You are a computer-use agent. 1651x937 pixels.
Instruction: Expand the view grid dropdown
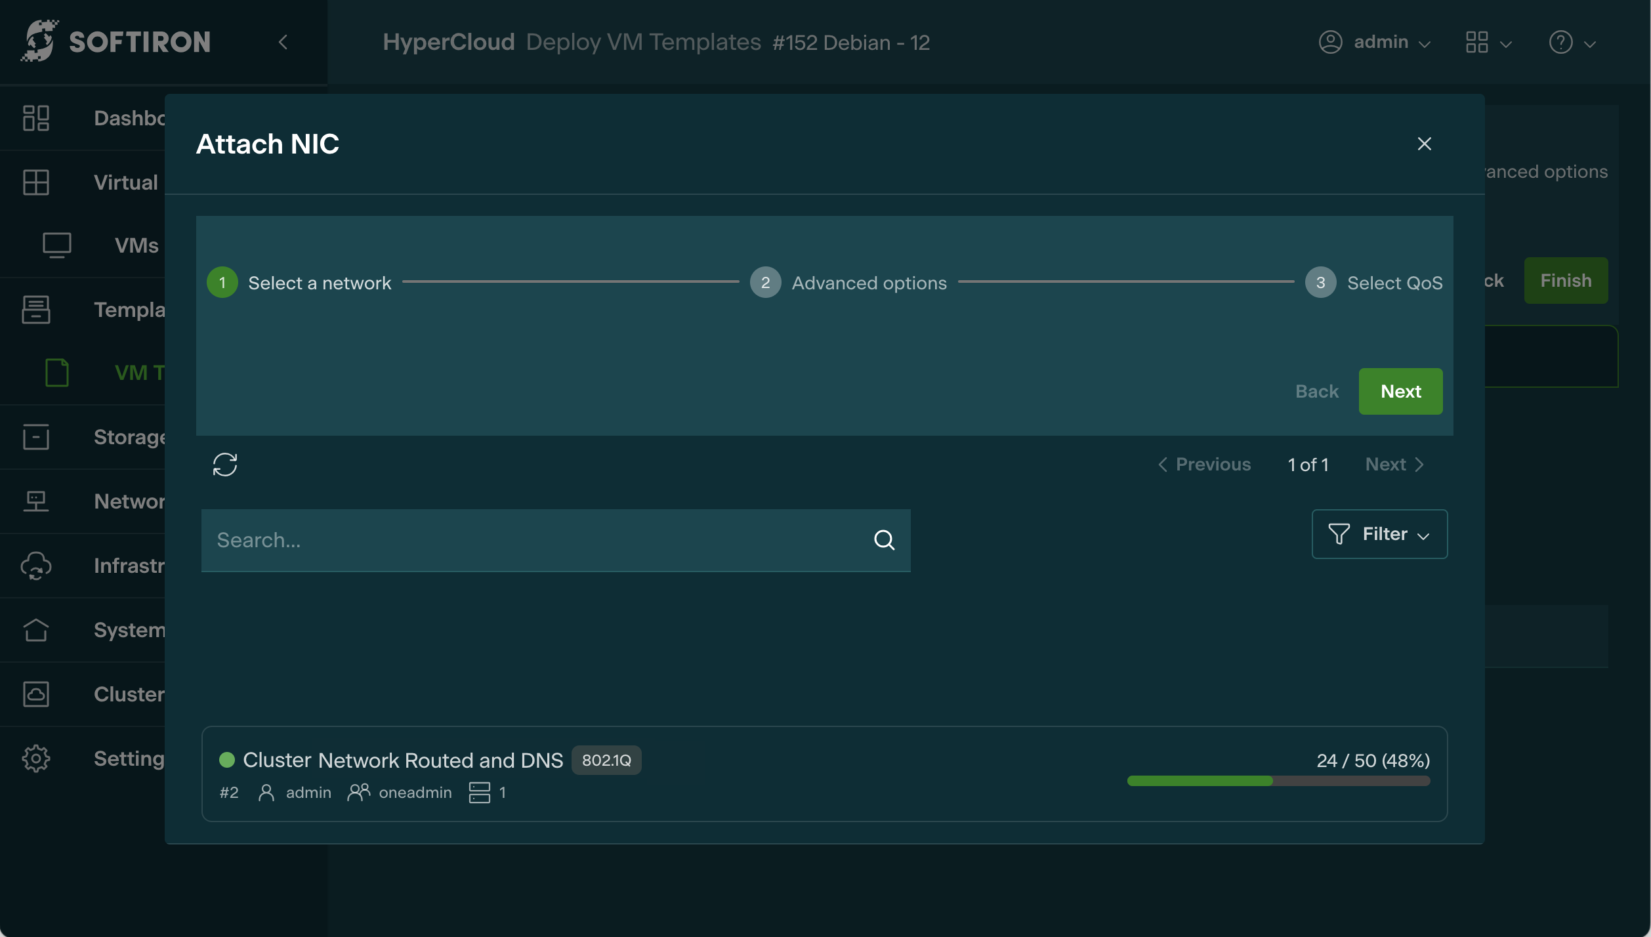pos(1488,43)
